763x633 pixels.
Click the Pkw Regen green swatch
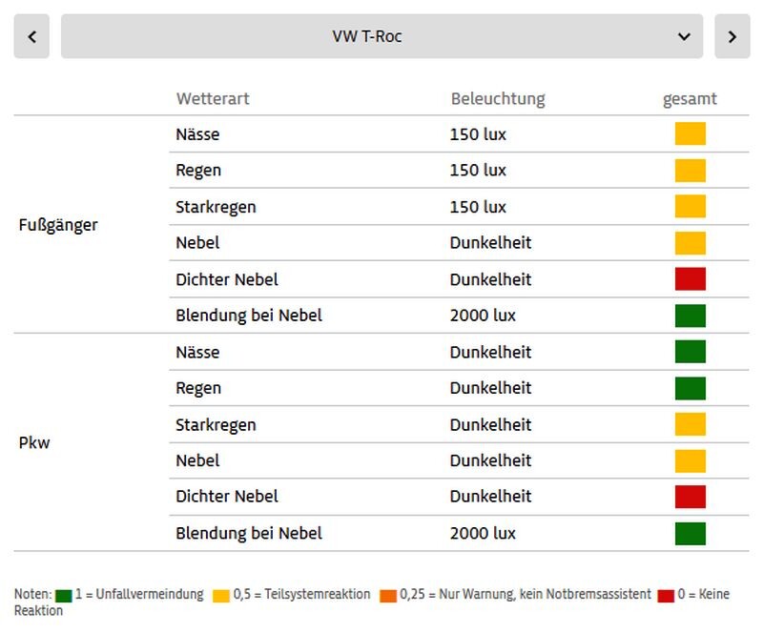[690, 388]
